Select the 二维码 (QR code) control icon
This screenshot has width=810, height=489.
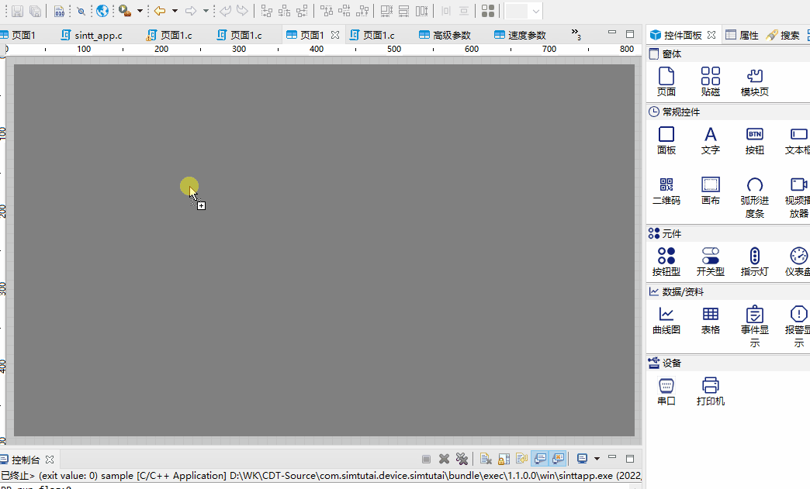tap(666, 191)
